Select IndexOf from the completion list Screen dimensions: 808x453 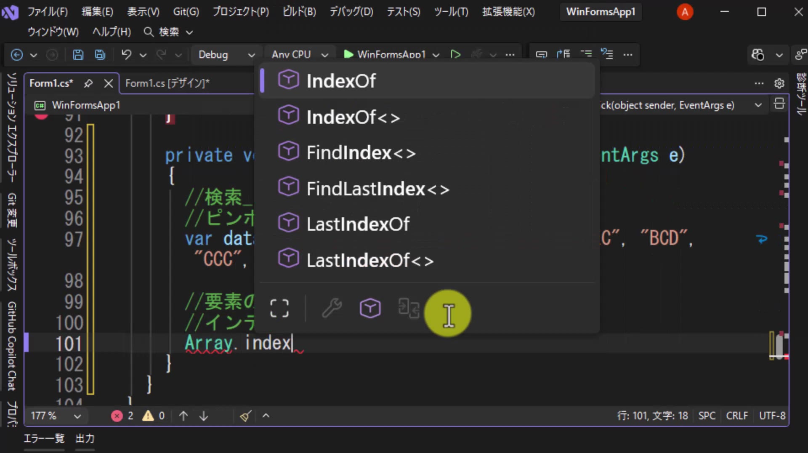(427, 80)
